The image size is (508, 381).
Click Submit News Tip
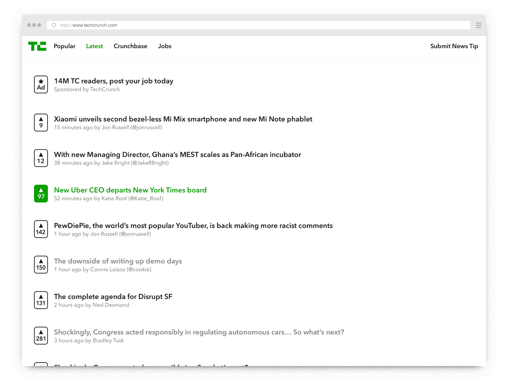tap(454, 46)
